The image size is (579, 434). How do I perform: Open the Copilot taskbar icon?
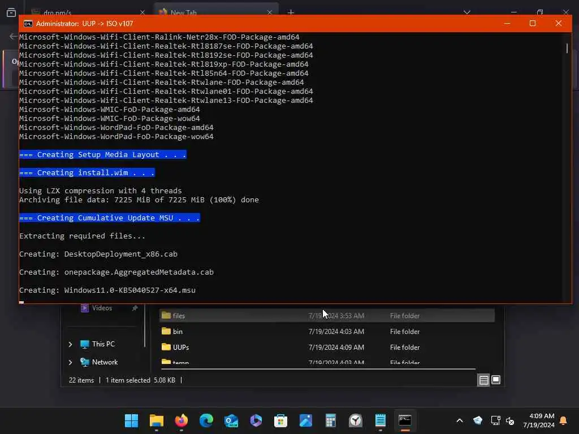(256, 420)
